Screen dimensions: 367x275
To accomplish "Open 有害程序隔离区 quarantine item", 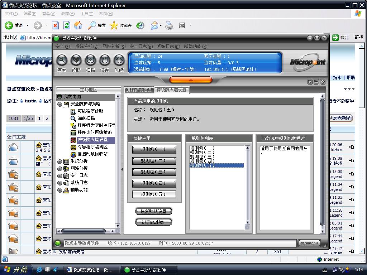I will [x=92, y=147].
